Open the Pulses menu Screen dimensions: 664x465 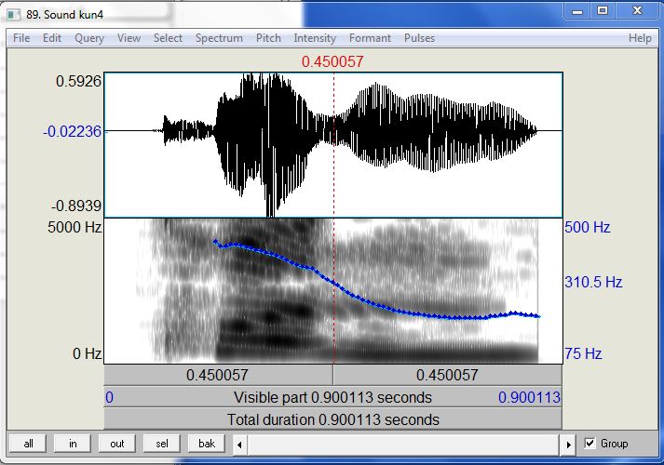pos(419,38)
